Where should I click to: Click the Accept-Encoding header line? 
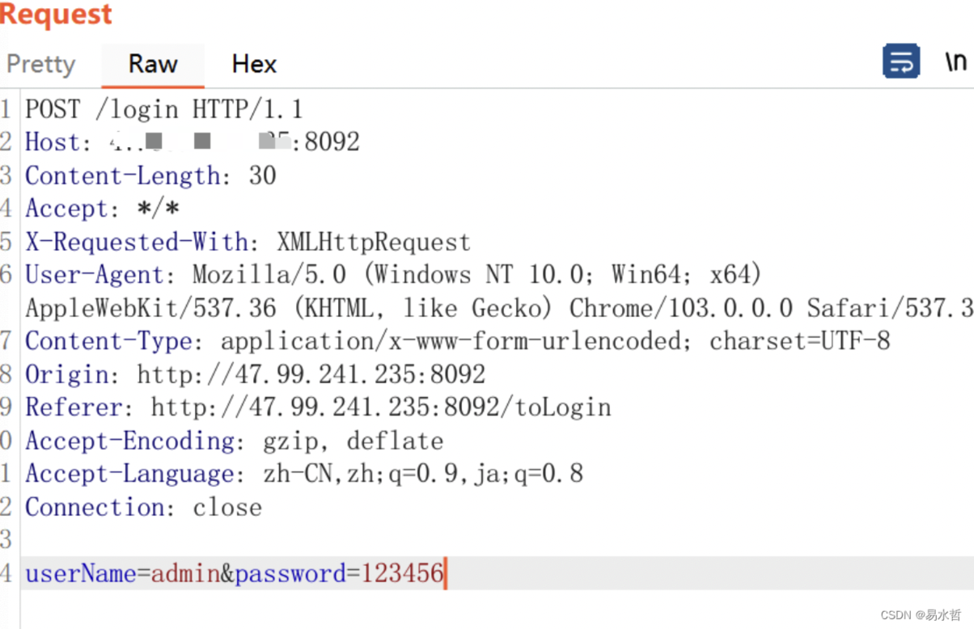coord(235,441)
